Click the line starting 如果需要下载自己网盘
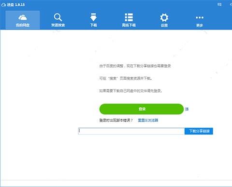Screen dimensions: 232x187 click(130, 91)
